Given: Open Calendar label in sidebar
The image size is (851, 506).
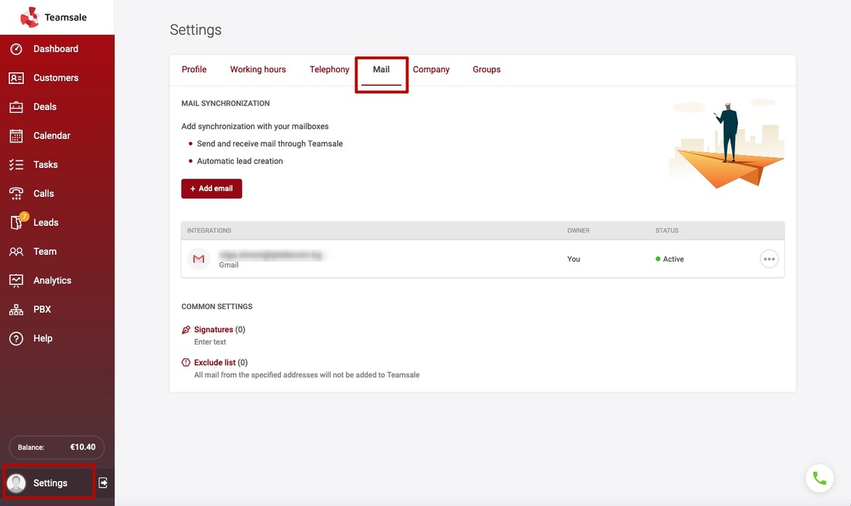Looking at the screenshot, I should (x=52, y=135).
